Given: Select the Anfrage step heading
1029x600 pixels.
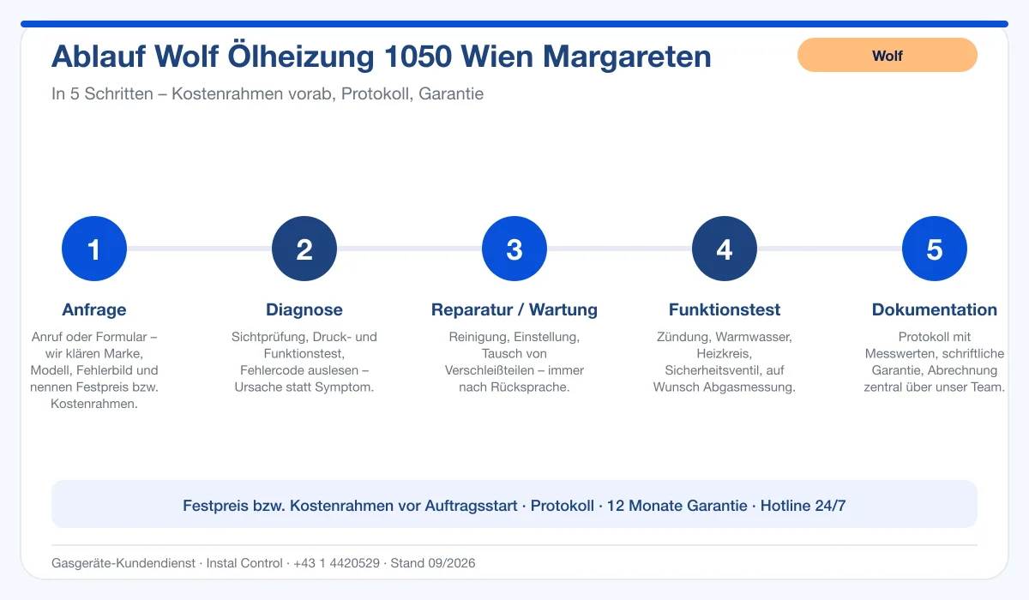Looking at the screenshot, I should click(x=94, y=309).
